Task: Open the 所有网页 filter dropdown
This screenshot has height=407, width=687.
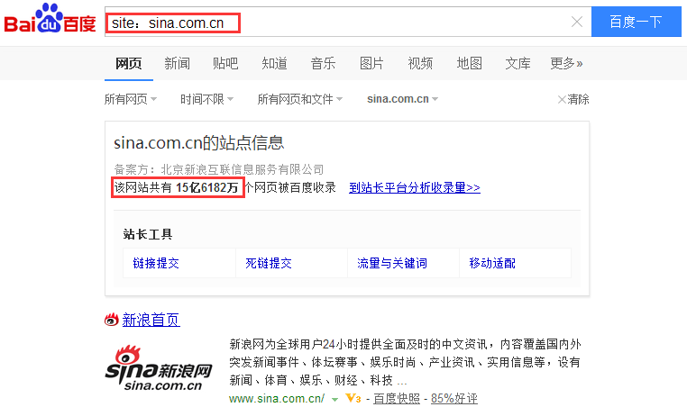Action: (x=131, y=99)
